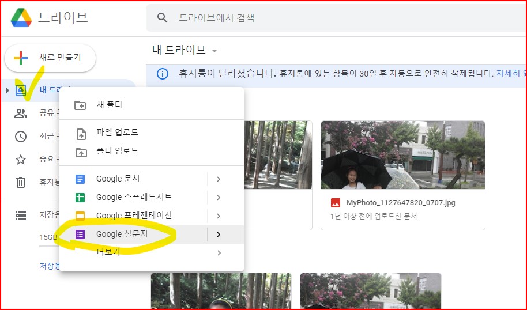Viewport: 527px width, 310px height.
Task: Select 새 폴더 menu entry
Action: [x=152, y=105]
